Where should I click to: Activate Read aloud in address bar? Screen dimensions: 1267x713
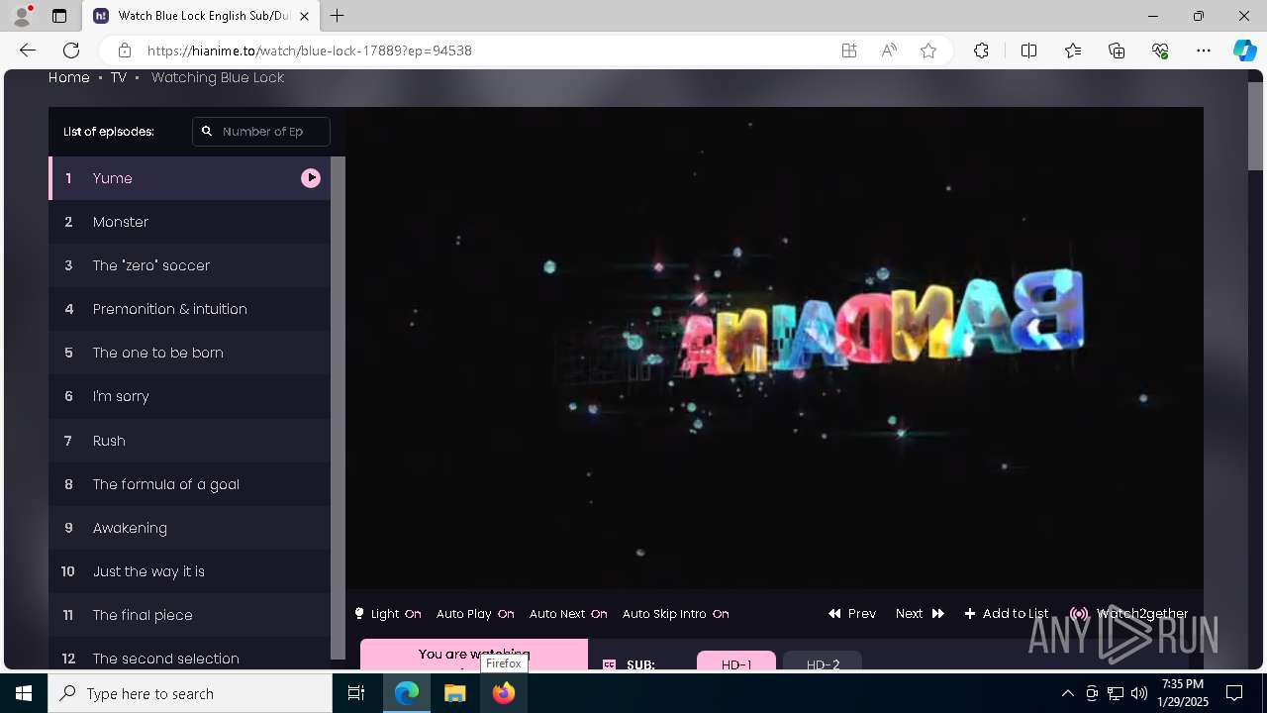[x=889, y=51]
